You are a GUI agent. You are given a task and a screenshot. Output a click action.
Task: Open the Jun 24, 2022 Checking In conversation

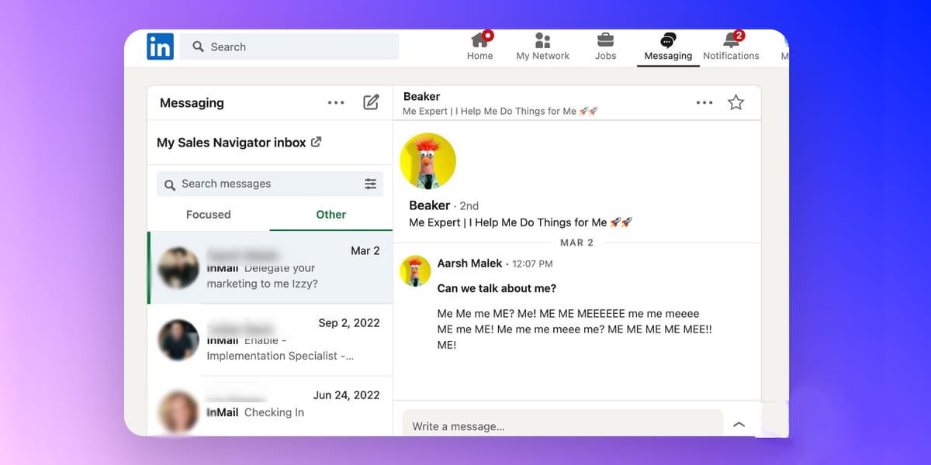(270, 405)
